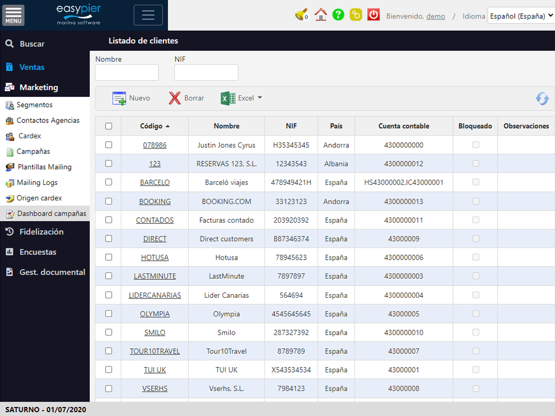The height and width of the screenshot is (416, 555).
Task: Go to home via house icon
Action: pos(321,15)
